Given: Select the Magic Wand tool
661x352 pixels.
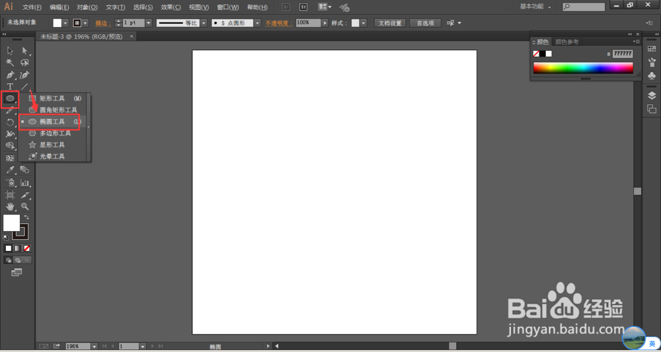Looking at the screenshot, I should (10, 63).
